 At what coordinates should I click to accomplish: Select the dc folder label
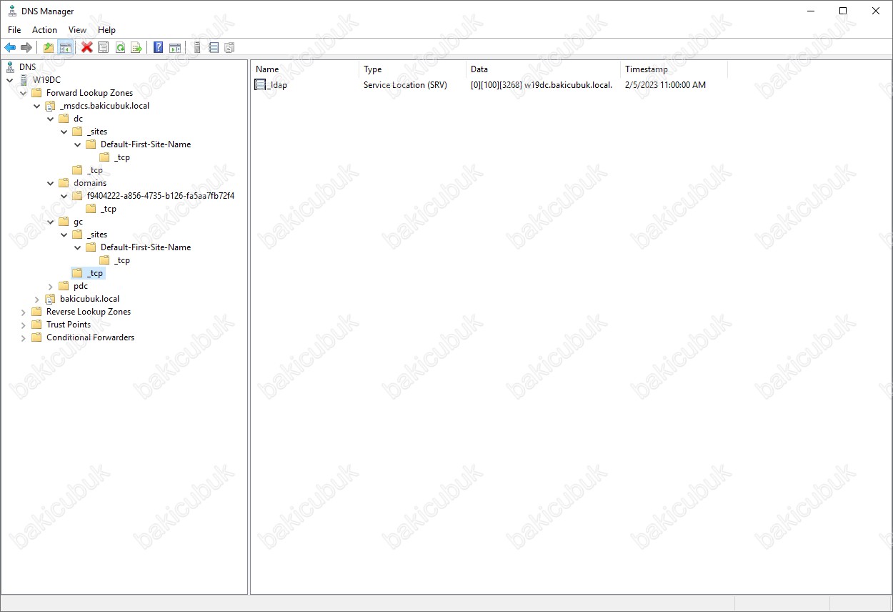79,119
